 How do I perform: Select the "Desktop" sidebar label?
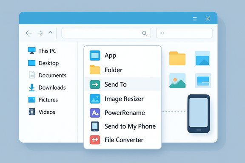[x=48, y=63]
